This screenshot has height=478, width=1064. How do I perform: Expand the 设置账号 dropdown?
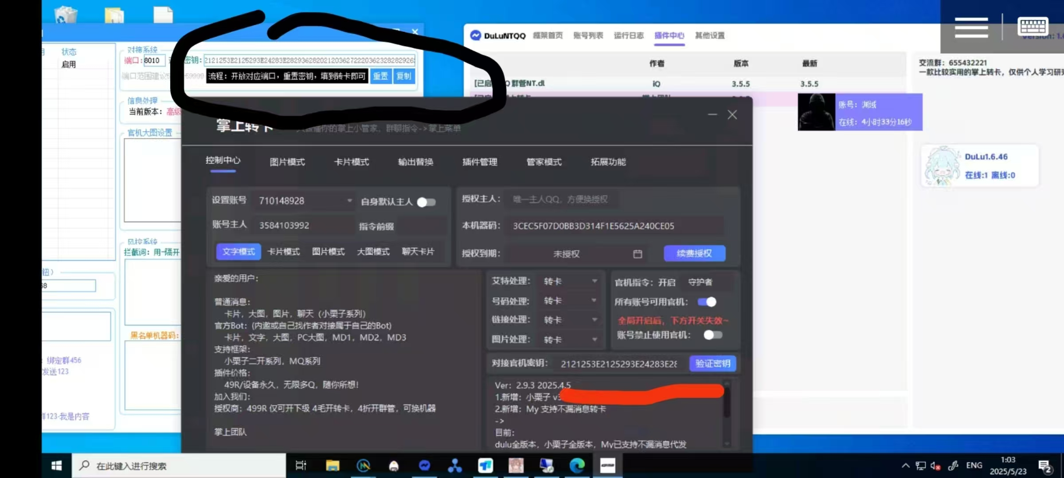349,201
